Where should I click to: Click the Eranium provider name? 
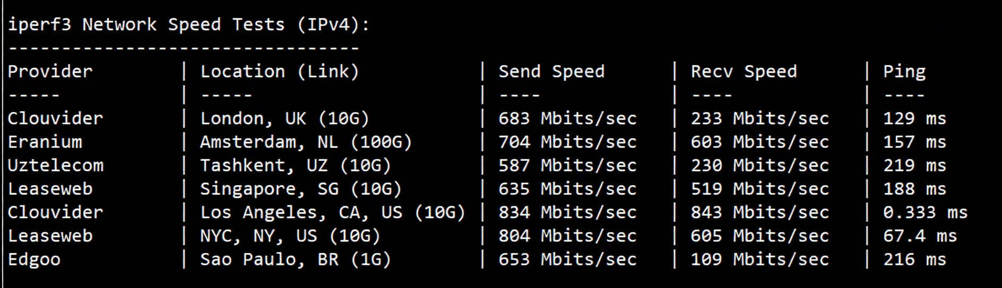45,142
